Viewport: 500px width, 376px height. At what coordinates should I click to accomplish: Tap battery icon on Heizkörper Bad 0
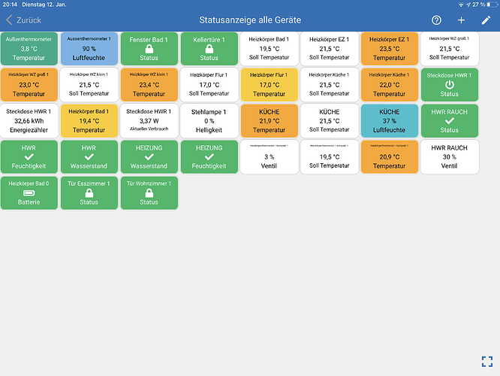click(x=29, y=193)
